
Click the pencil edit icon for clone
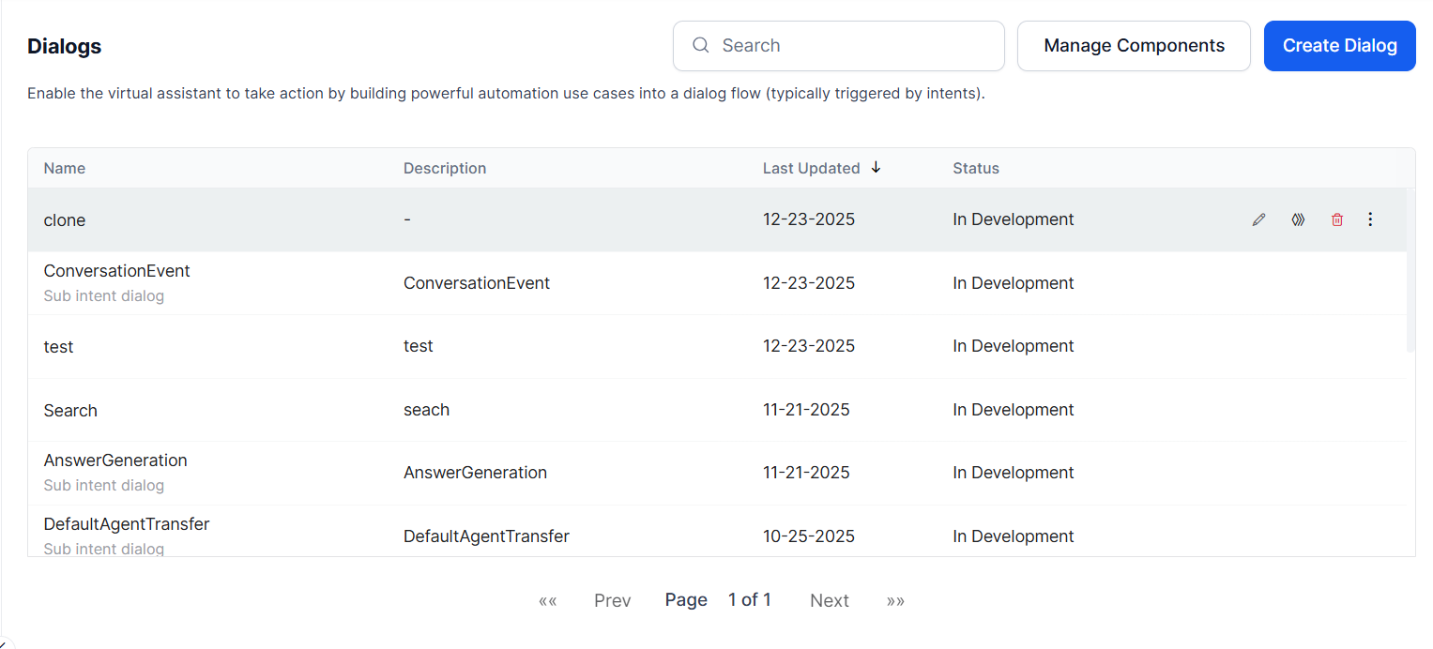[x=1258, y=219]
